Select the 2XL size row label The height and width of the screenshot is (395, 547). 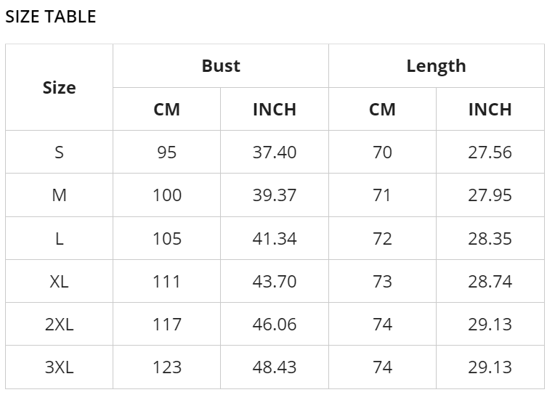60,325
